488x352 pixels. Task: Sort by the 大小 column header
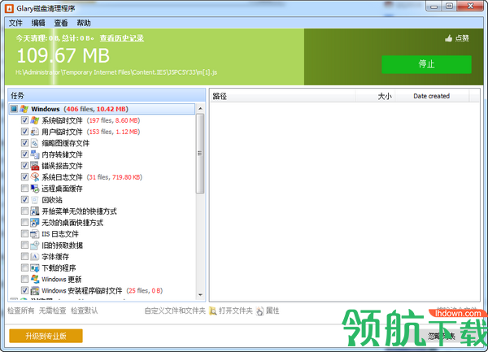pos(375,96)
